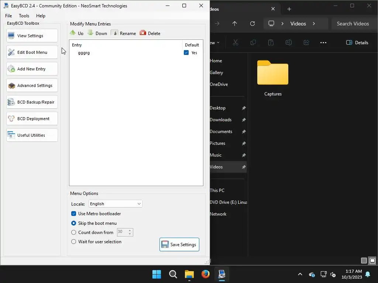Open Useful Utilities page
Viewport: 378px width, 283px height.
[32, 135]
